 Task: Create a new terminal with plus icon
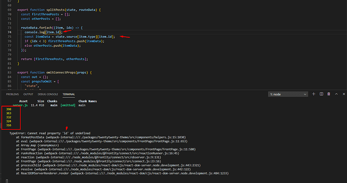tap(314, 94)
